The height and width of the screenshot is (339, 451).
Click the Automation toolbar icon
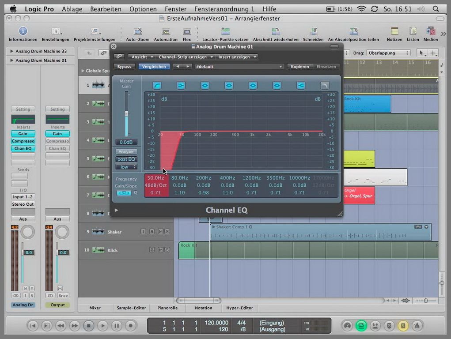[166, 31]
